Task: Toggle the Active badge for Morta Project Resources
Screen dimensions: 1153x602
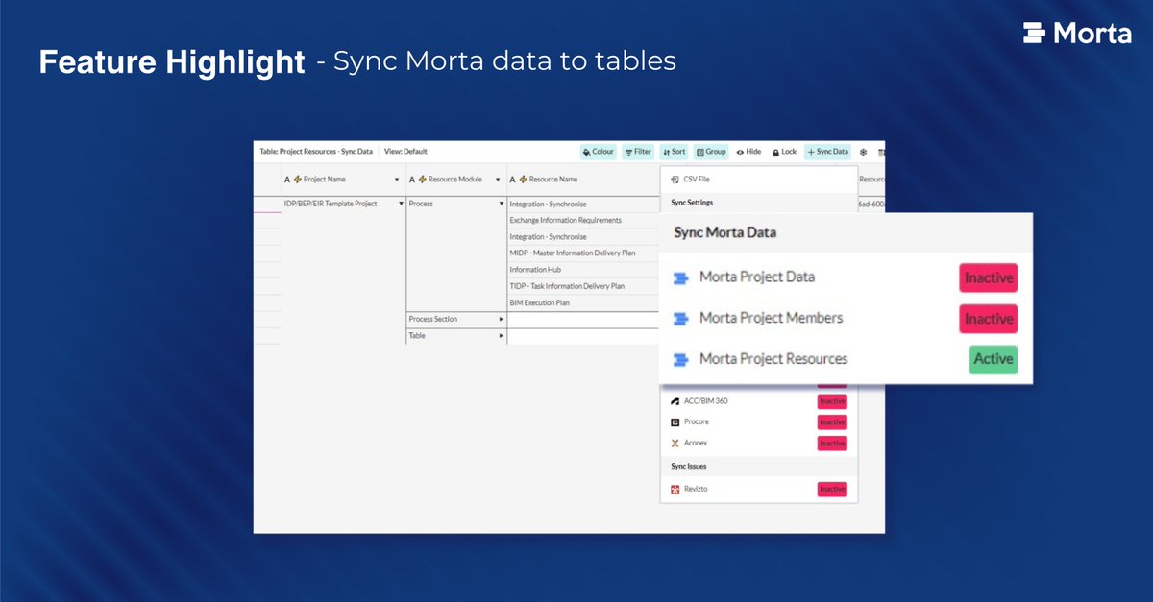Action: click(993, 360)
